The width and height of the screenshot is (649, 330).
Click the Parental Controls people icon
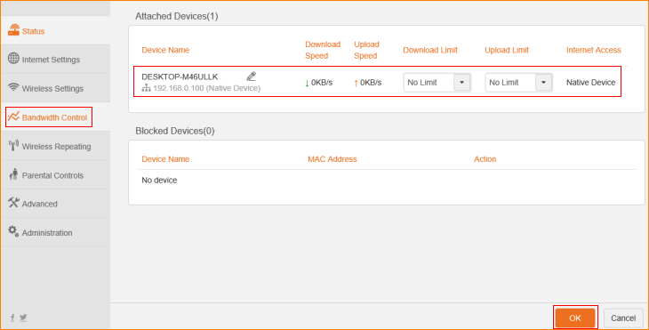click(13, 174)
